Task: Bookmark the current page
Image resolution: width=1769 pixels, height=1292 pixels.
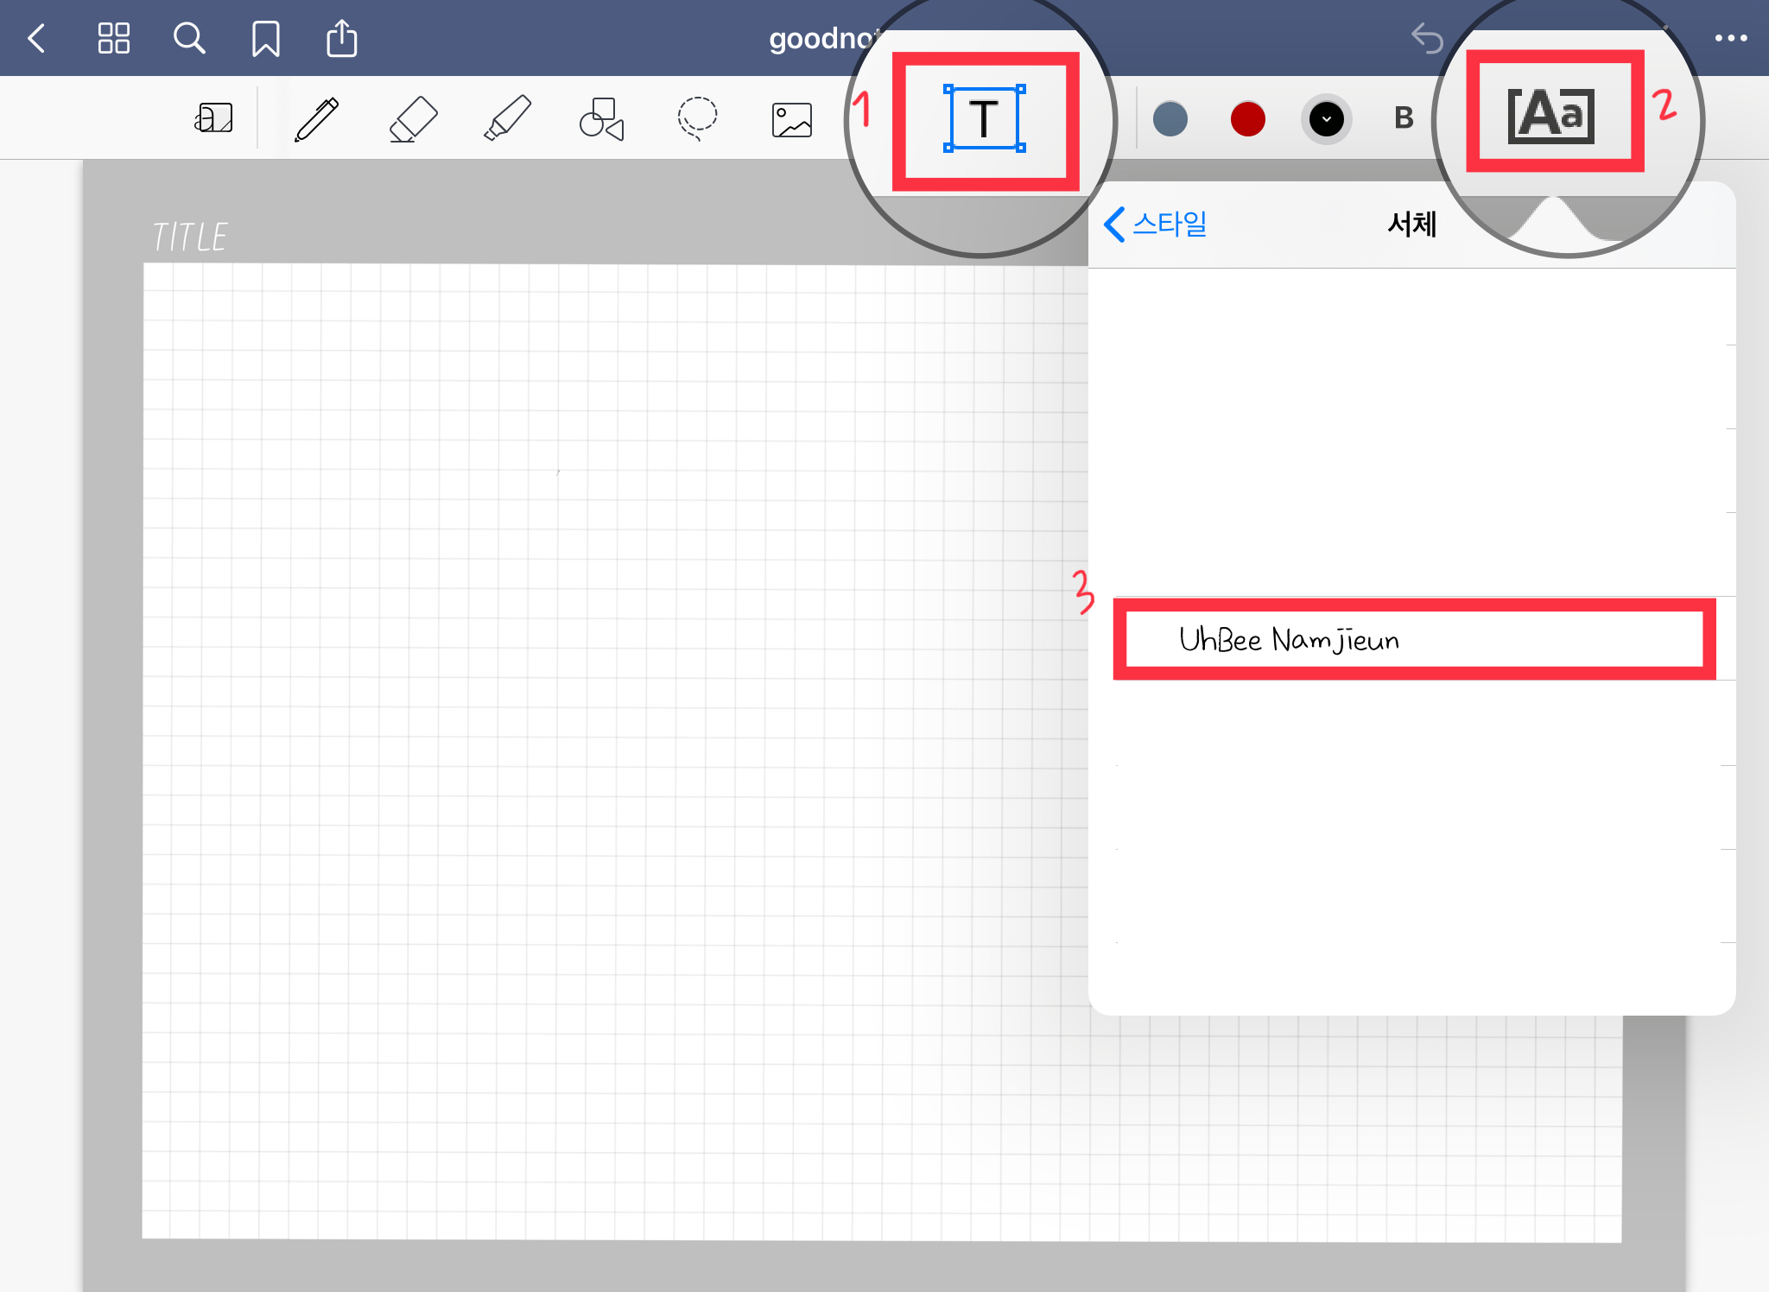Action: tap(265, 38)
